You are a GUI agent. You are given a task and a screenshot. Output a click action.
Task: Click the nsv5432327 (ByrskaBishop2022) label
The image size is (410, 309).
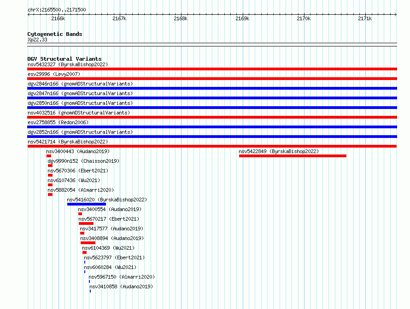(68, 64)
